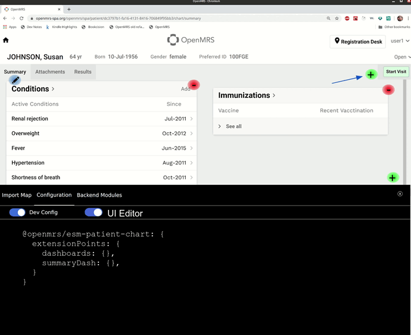The width and height of the screenshot is (411, 335).
Task: Open the Apps bookmarks shortcut
Action: (10, 27)
